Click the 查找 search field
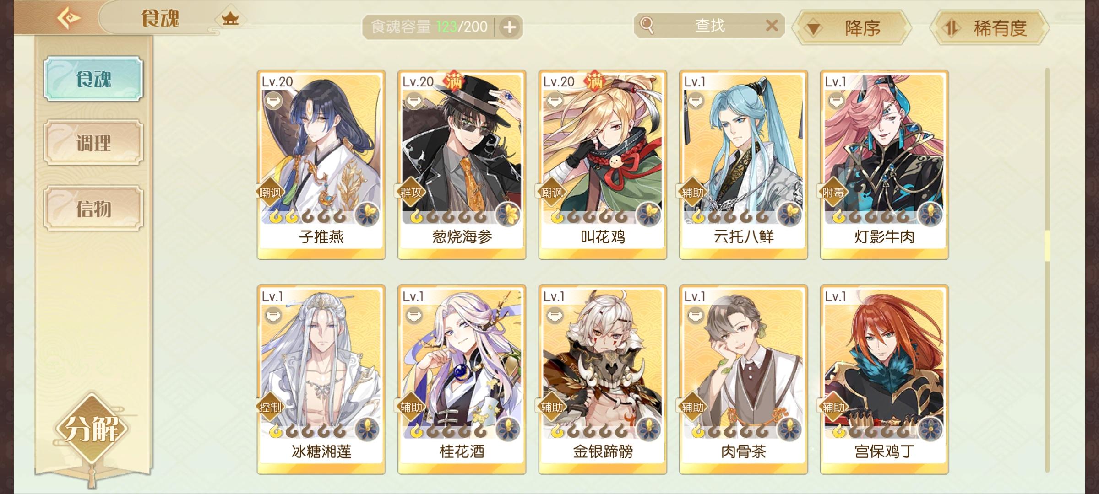 coord(710,26)
